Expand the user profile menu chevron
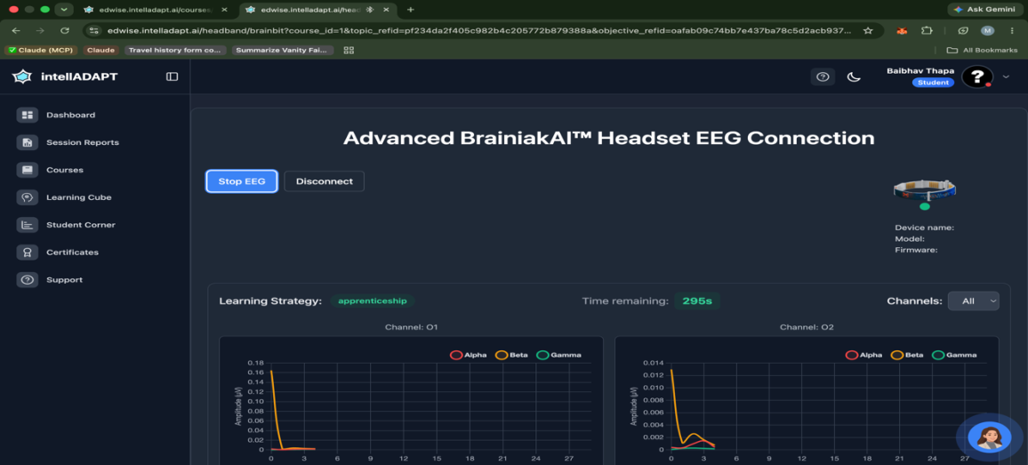 point(1007,76)
